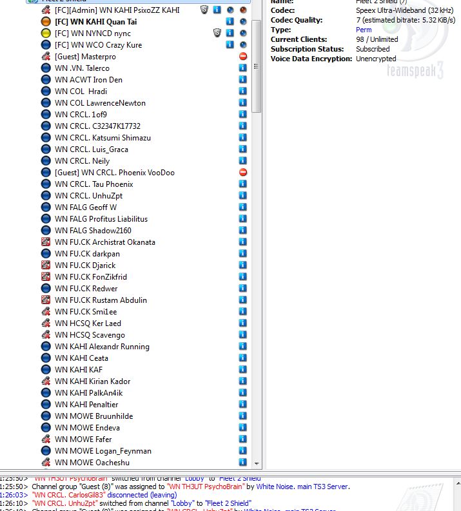This screenshot has width=461, height=511.
Task: Click muted icon beside WN FU.CK Rustam Abdulin
Action: [x=46, y=300]
